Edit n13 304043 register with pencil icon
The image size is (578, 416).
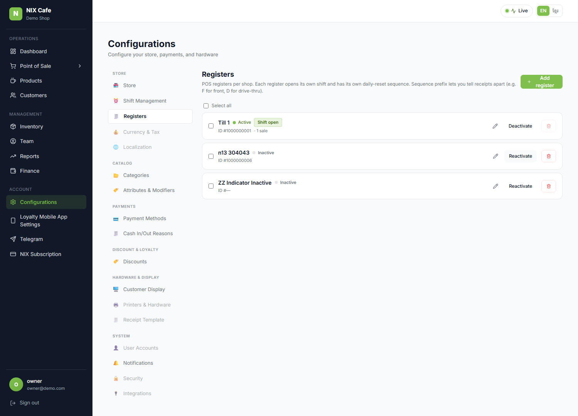point(496,156)
